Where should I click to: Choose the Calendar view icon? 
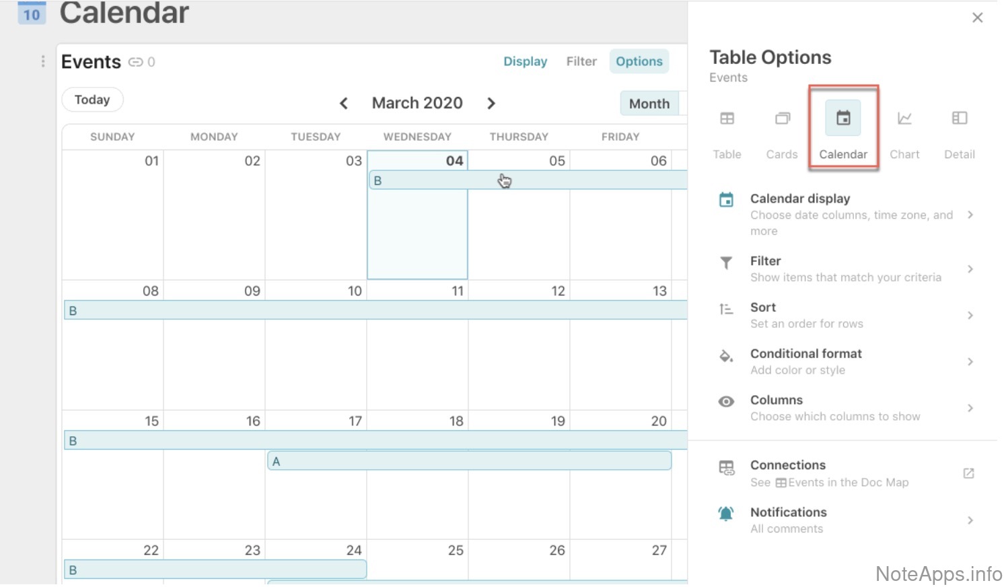[x=843, y=119]
